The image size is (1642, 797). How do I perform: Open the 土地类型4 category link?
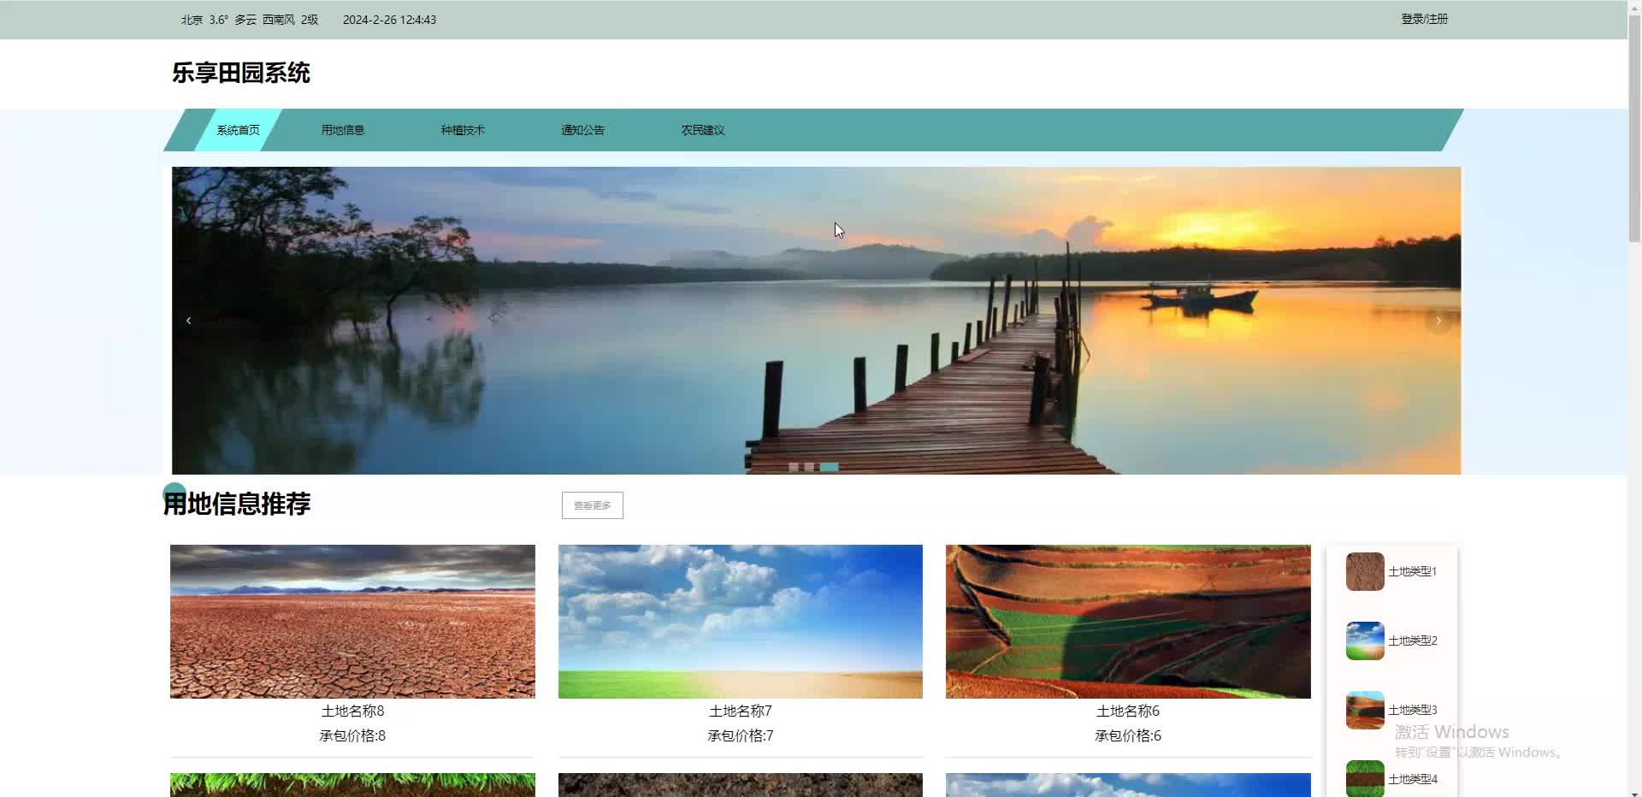click(x=1412, y=779)
